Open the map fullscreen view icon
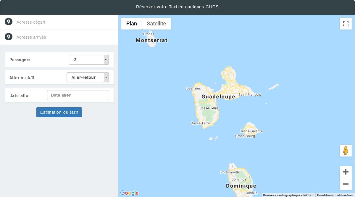 346,24
